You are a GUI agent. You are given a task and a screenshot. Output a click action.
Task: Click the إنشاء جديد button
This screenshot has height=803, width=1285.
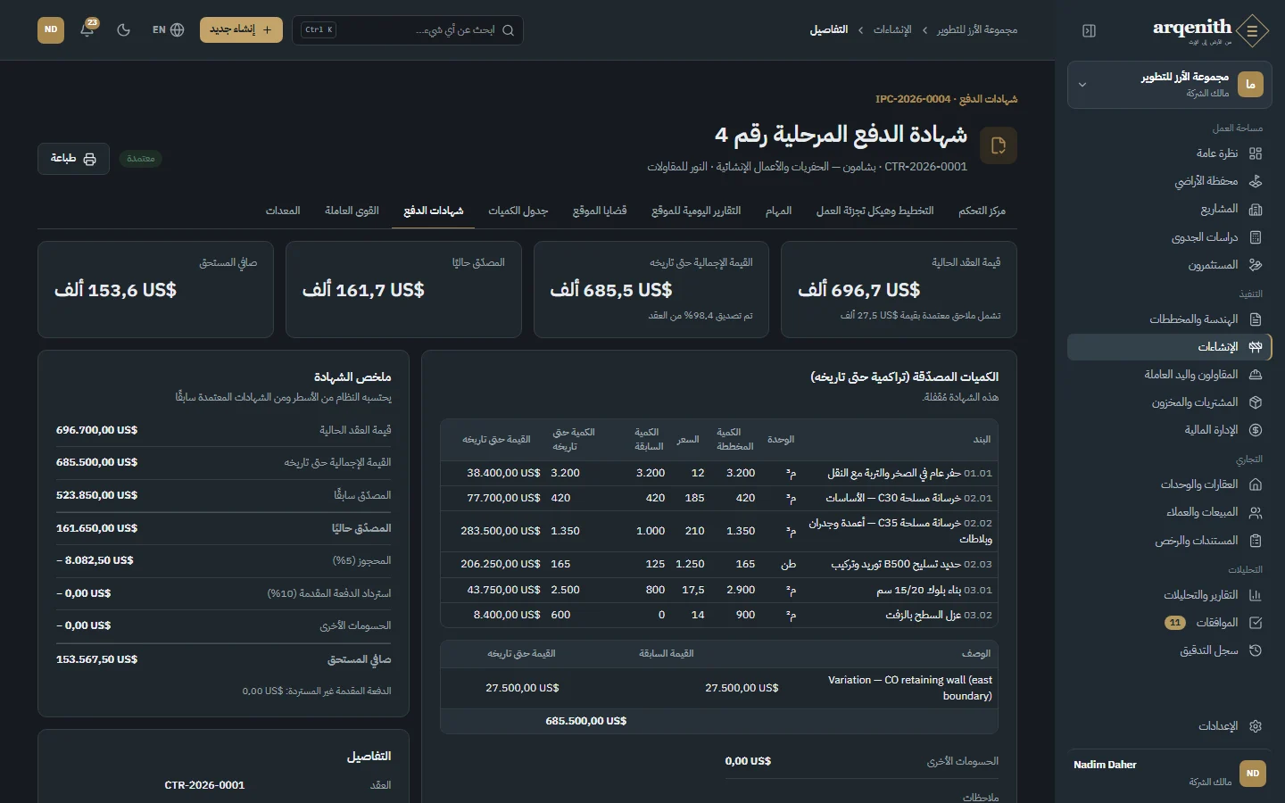[241, 29]
